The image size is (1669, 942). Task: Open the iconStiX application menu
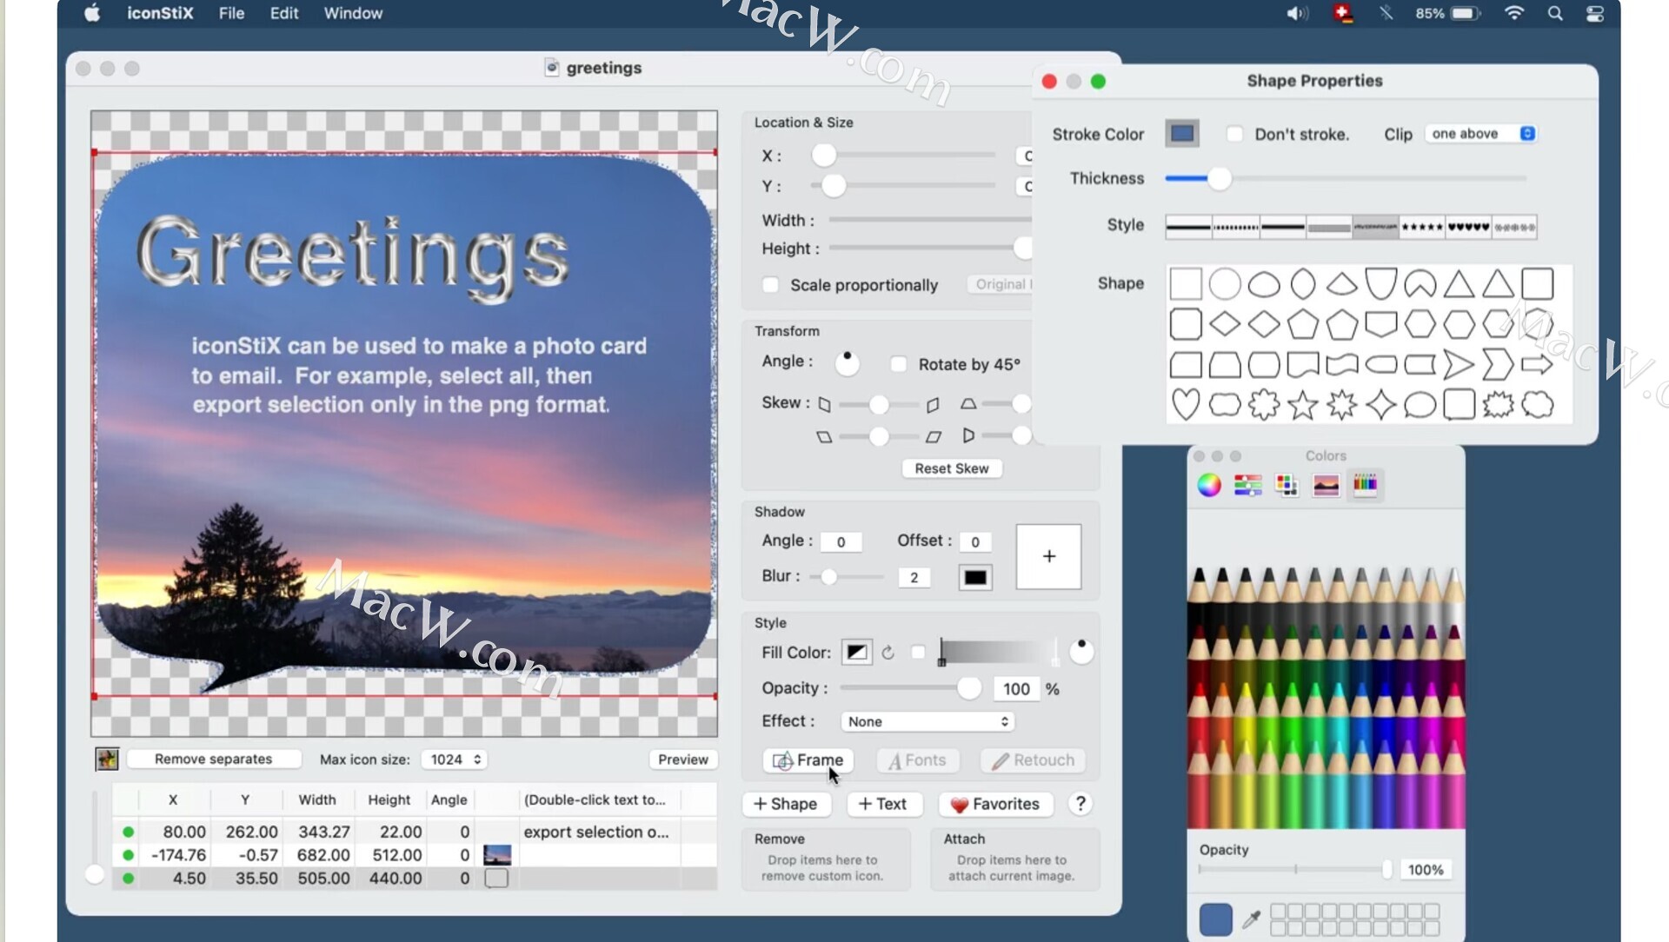(160, 13)
